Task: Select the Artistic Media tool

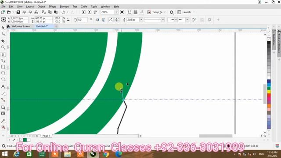Action: point(3,61)
